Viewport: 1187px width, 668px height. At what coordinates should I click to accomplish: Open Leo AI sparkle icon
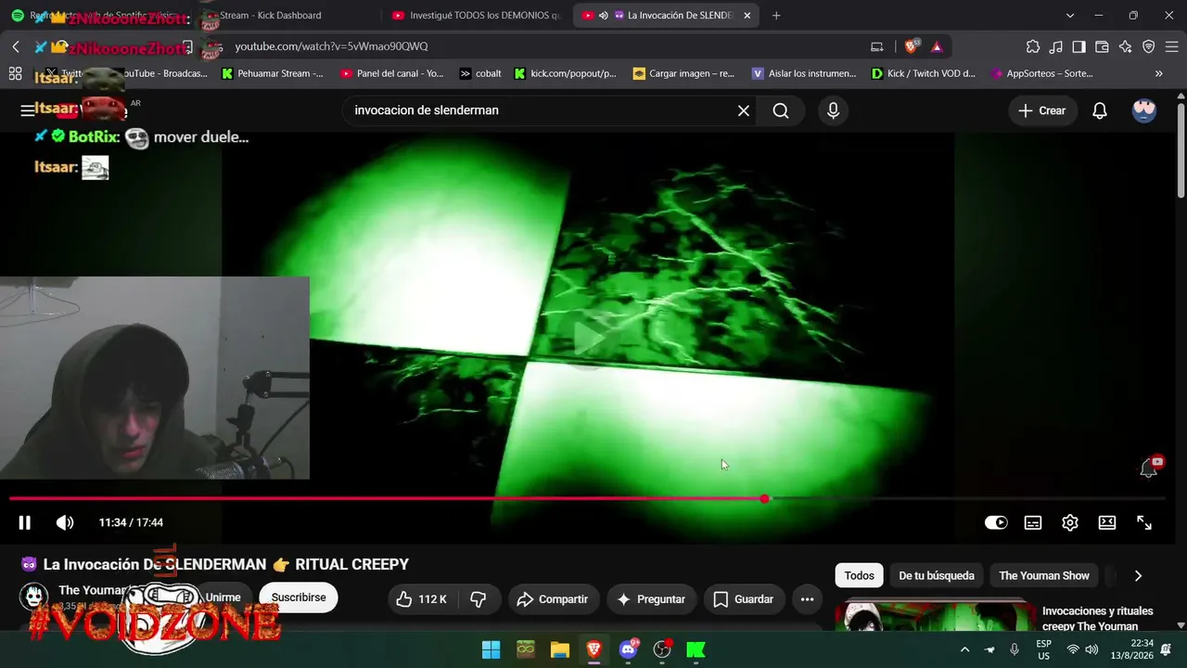coord(1125,46)
